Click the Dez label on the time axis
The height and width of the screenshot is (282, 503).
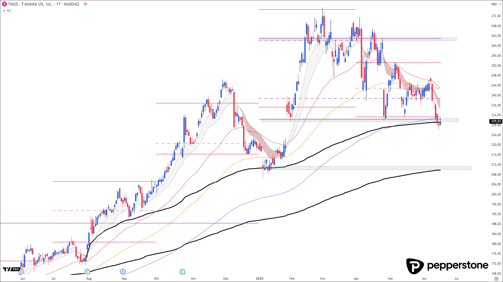(226, 279)
